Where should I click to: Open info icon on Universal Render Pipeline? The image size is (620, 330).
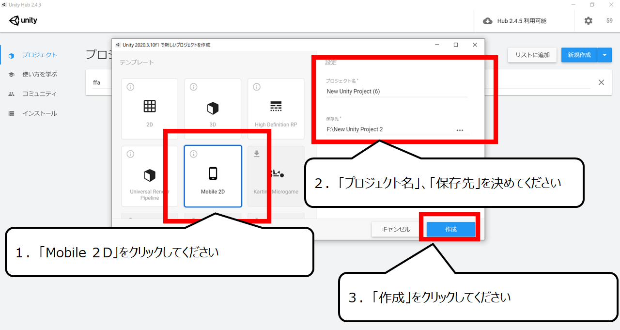[x=130, y=154]
